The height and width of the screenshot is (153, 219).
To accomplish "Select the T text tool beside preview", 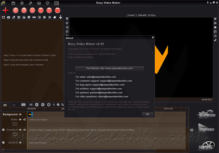I will pyautogui.click(x=67, y=19).
